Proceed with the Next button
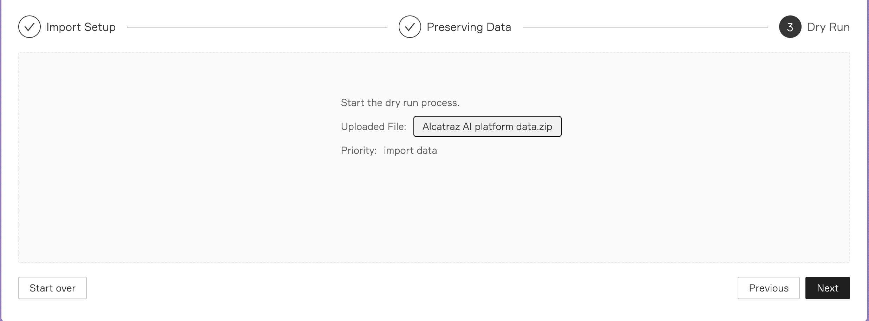 pos(828,288)
